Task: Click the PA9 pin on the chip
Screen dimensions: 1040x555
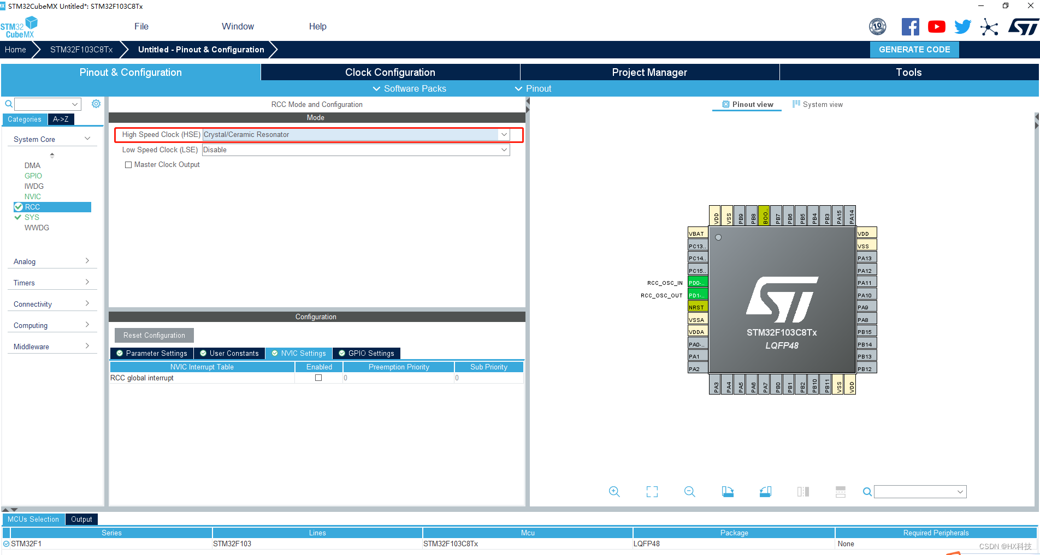Action: [866, 307]
